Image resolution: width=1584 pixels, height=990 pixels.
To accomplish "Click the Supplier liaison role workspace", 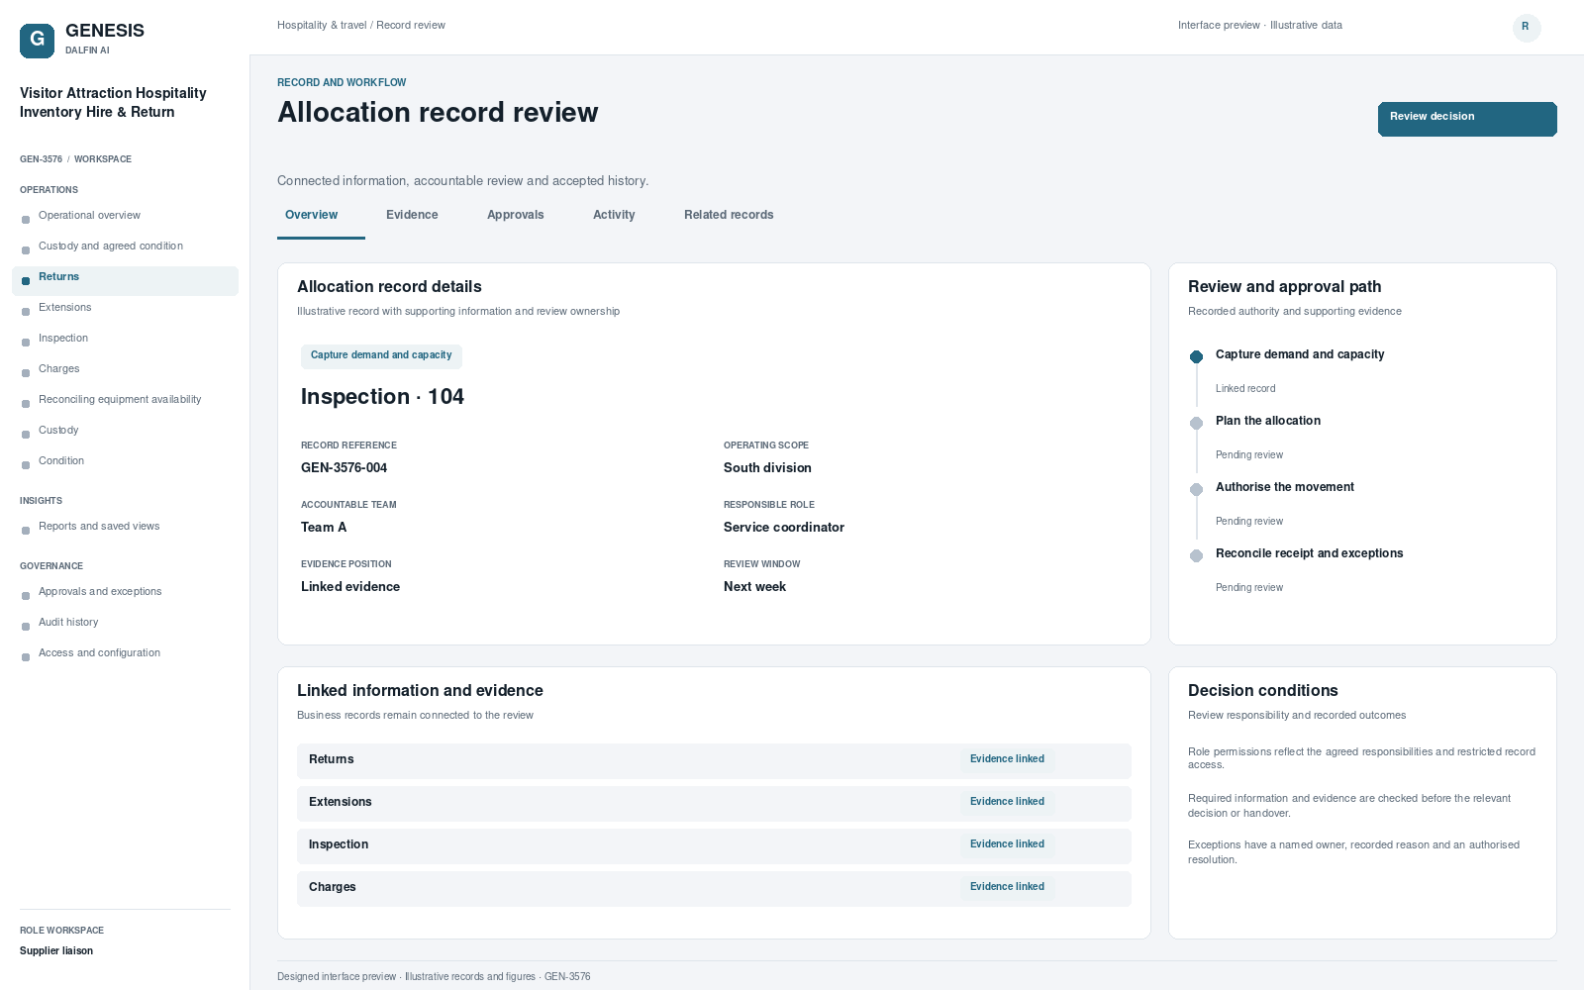I will 56,951.
